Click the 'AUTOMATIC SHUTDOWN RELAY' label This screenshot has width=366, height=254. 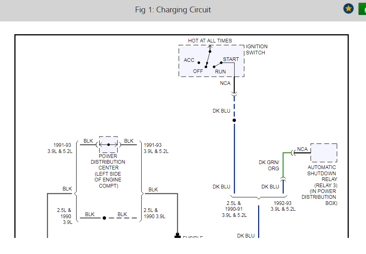click(322, 173)
